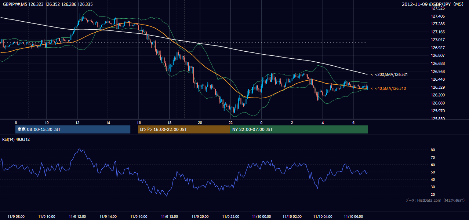Click the 11/10 06:00 time label

coord(353,217)
